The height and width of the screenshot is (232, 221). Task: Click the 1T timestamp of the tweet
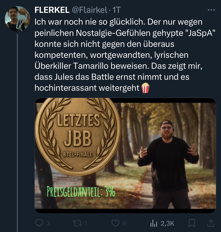tap(116, 10)
